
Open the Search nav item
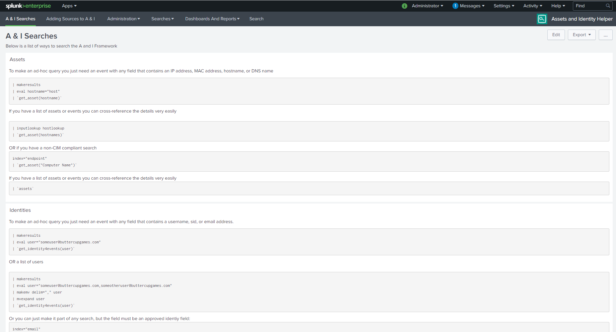(256, 19)
